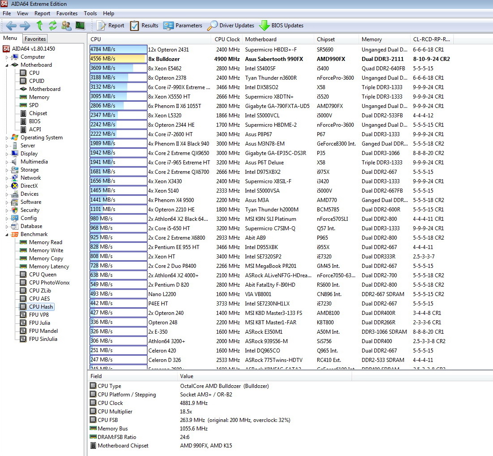The image size is (493, 456).
Task: Click the 2806 MB/s score bar
Action: click(x=118, y=106)
